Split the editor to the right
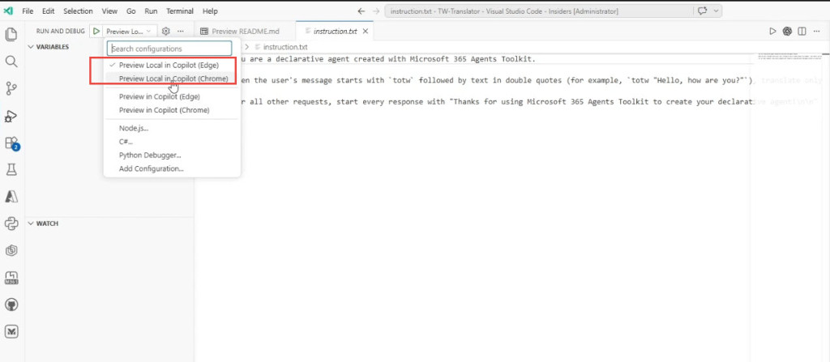 [x=802, y=32]
